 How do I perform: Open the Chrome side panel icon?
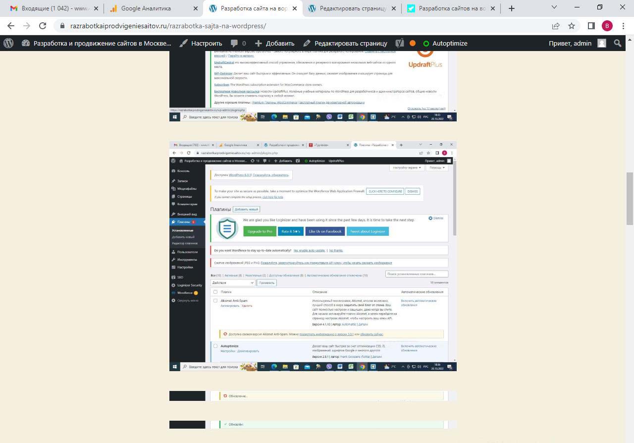point(591,26)
